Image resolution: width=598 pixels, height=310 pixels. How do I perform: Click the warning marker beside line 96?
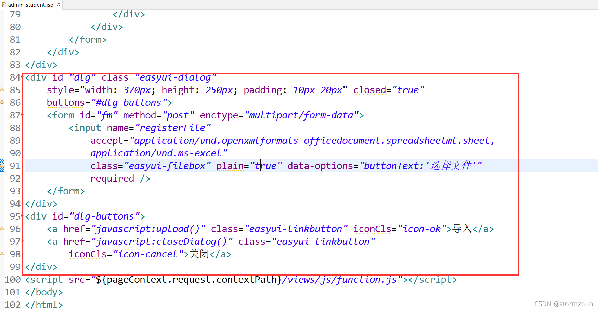pyautogui.click(x=2, y=228)
